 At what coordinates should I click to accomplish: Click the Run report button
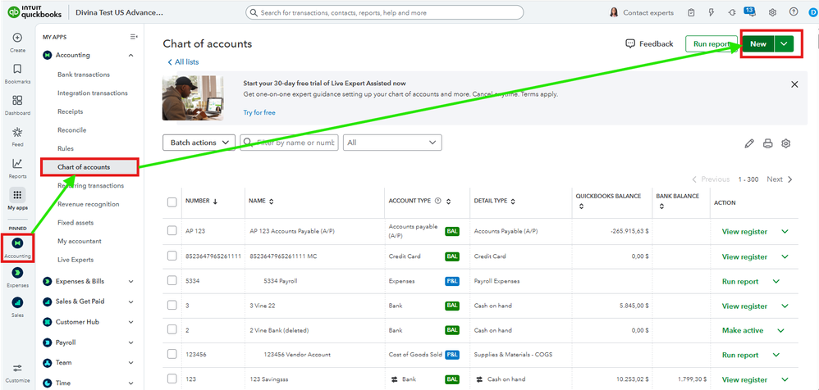tap(711, 44)
